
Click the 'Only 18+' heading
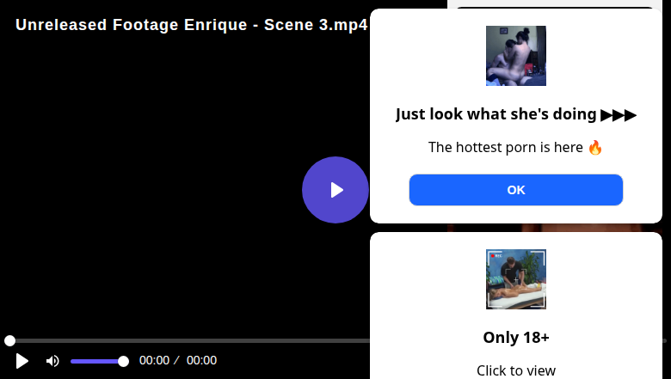coord(516,337)
